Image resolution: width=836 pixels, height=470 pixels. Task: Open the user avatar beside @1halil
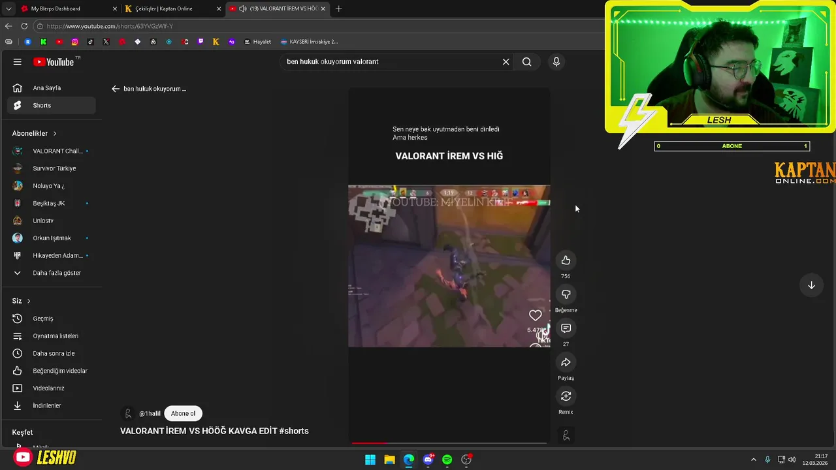[128, 413]
